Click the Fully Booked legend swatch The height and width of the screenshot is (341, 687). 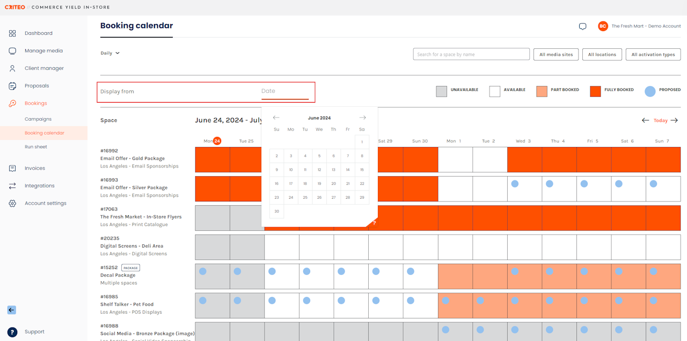click(595, 91)
